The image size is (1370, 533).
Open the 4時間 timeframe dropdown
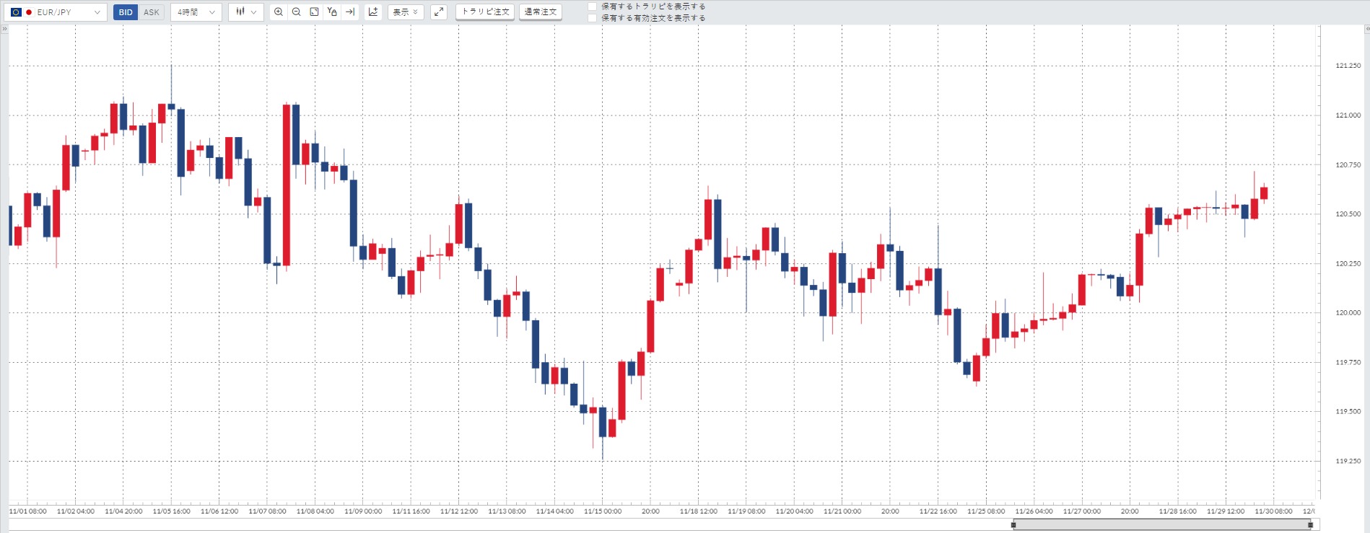pyautogui.click(x=196, y=12)
